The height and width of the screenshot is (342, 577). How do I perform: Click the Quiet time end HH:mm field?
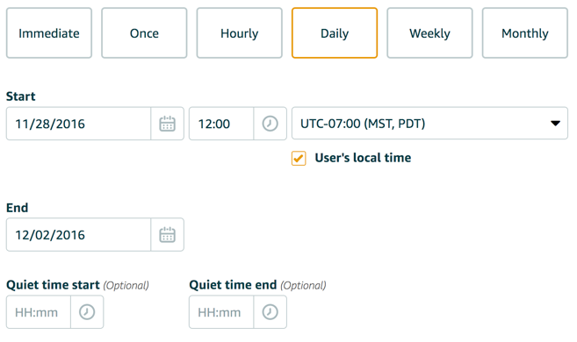221,312
